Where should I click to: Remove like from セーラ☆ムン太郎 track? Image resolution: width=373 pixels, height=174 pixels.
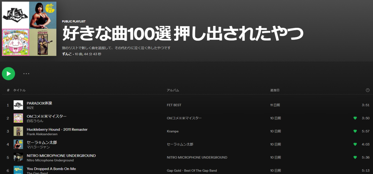point(355,144)
